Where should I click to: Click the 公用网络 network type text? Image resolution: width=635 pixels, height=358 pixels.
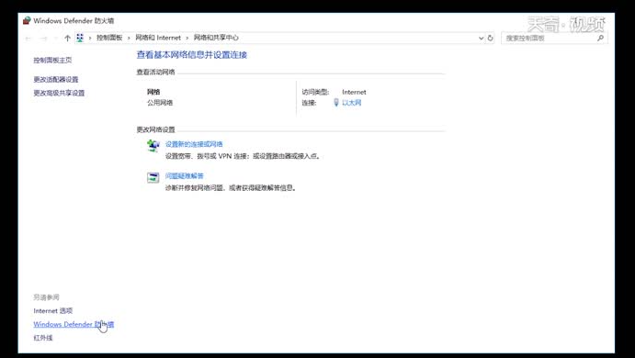(x=160, y=103)
